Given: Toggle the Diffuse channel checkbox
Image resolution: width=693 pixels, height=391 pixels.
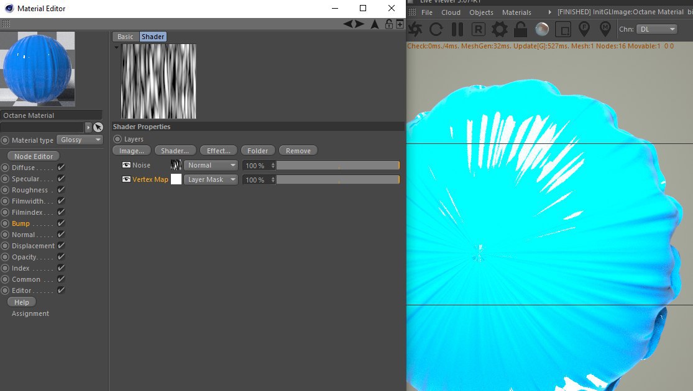Looking at the screenshot, I should [61, 167].
